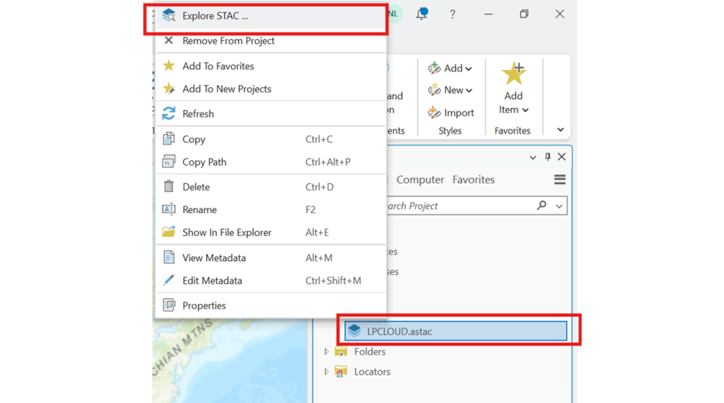Click Rename menu item
Viewport: 724px width, 403px height.
click(270, 209)
